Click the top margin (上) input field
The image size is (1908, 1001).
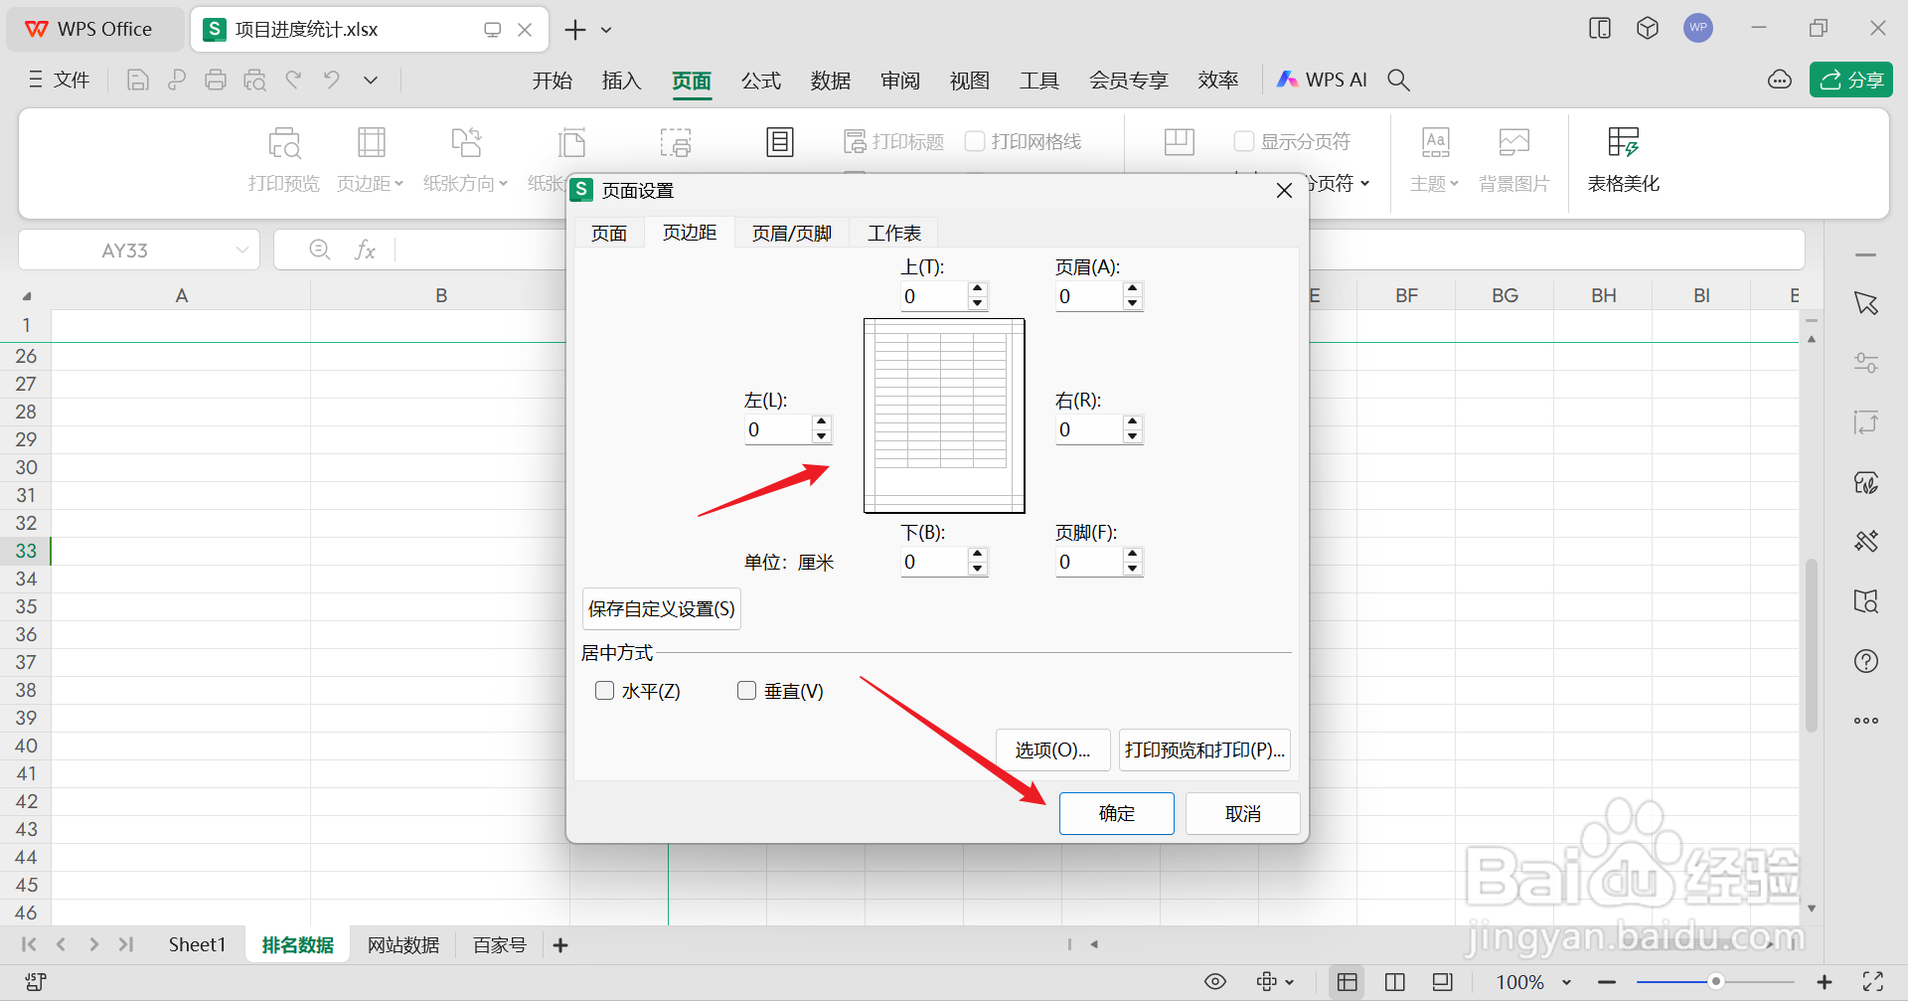tap(933, 296)
